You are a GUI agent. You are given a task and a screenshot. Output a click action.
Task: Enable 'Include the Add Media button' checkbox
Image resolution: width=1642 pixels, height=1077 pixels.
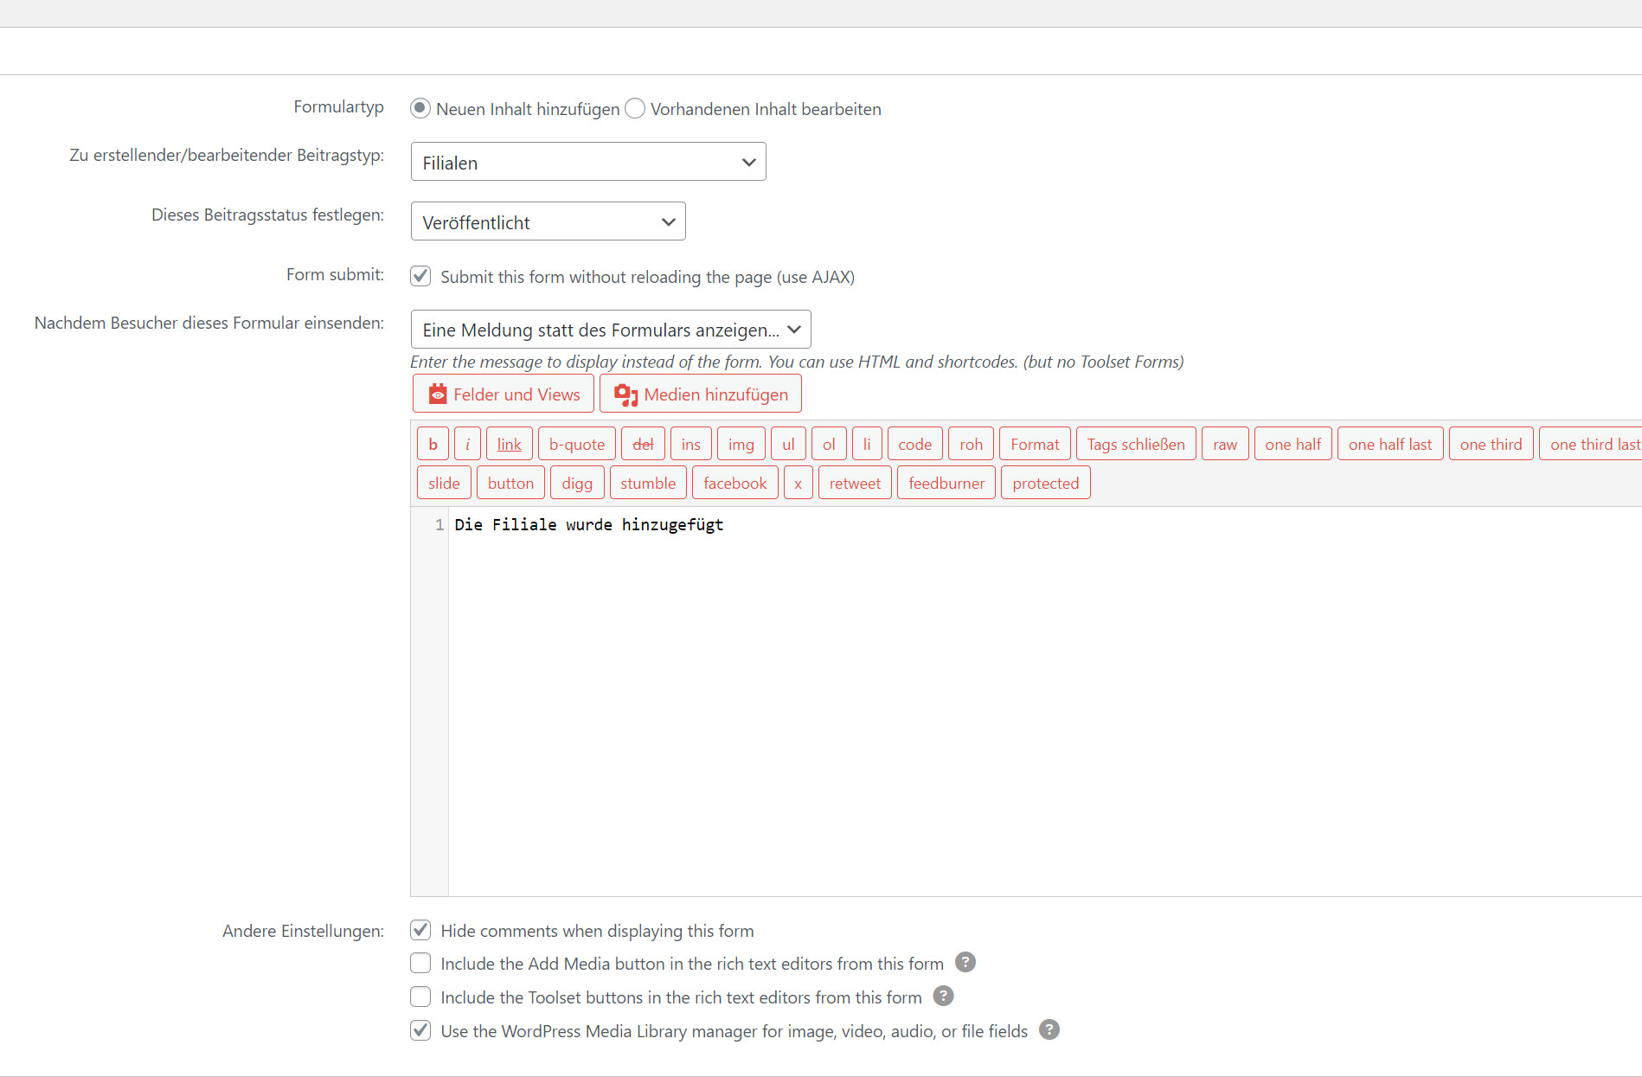click(420, 963)
